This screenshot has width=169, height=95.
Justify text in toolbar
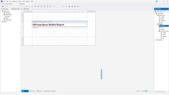click(x=50, y=6)
